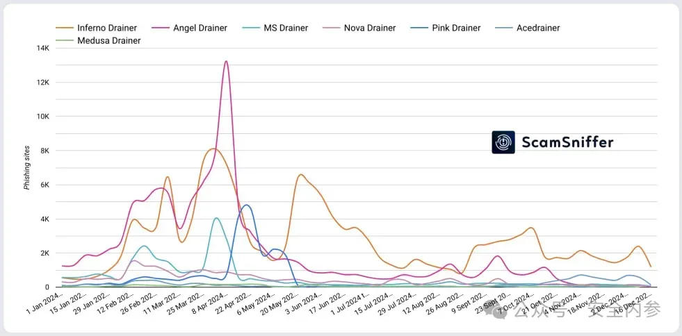Click the Phishing sites axis title
This screenshot has height=336, width=682.
(x=26, y=167)
